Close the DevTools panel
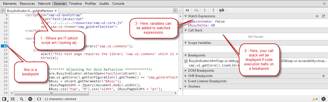Screen dimensions: 328x102 [324, 4]
